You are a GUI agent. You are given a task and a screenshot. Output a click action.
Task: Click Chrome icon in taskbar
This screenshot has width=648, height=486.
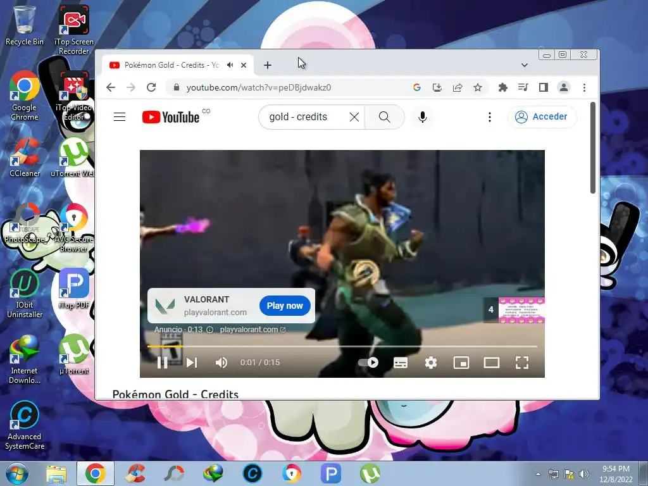tap(96, 473)
